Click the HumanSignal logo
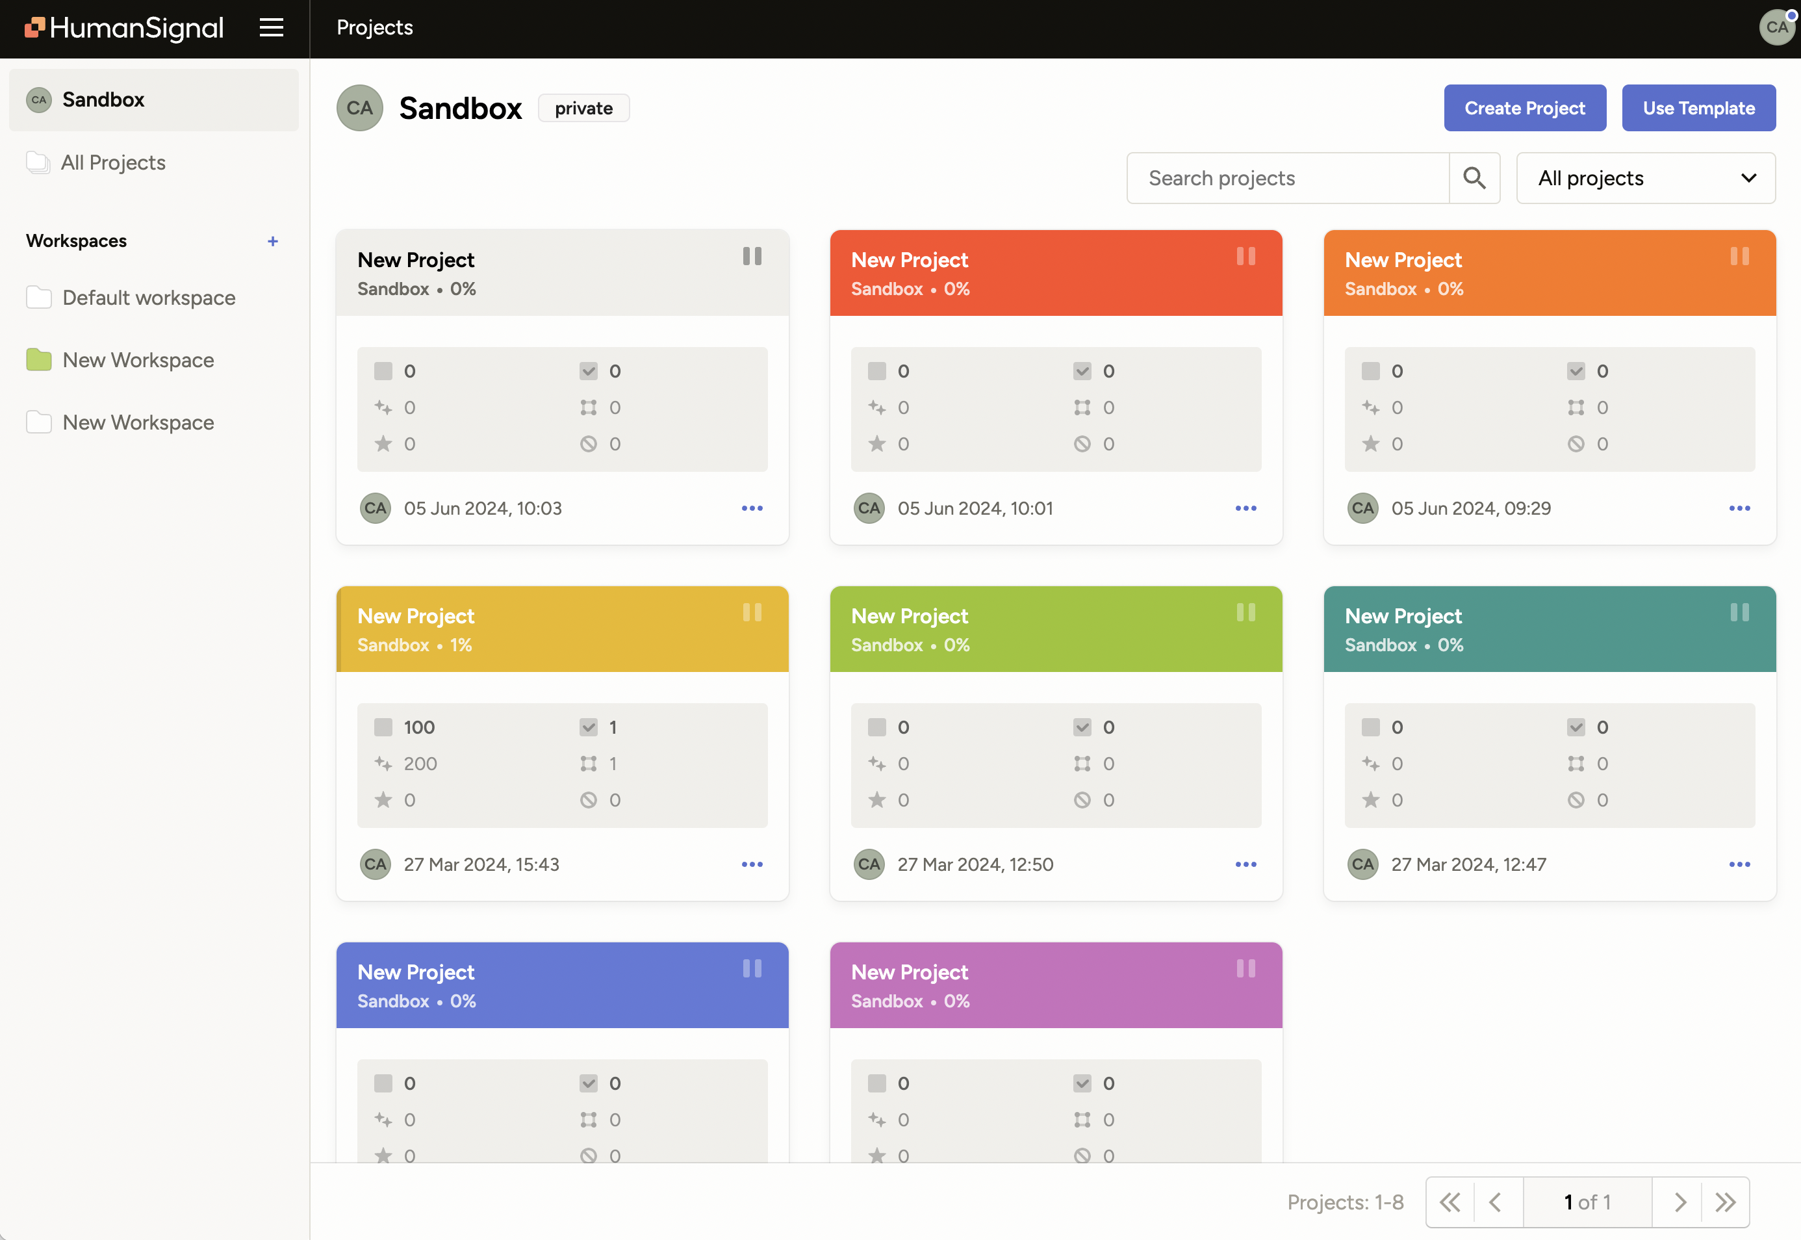1801x1240 pixels. click(123, 28)
